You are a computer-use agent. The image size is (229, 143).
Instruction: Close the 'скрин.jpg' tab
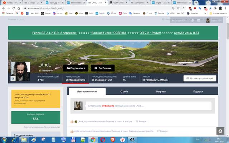pos(63,3)
